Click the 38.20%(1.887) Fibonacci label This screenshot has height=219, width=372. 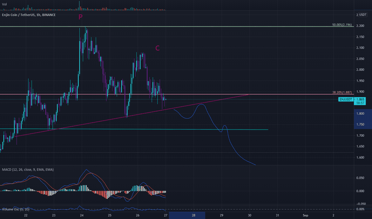(342, 92)
